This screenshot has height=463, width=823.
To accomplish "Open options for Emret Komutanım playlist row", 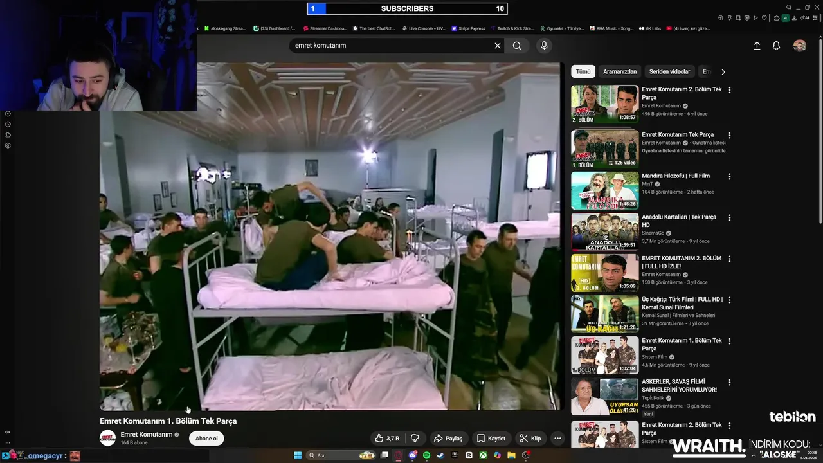I will point(729,135).
